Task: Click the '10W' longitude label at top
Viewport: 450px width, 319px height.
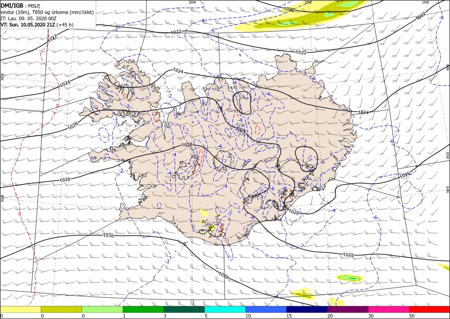Action: tap(425, 2)
